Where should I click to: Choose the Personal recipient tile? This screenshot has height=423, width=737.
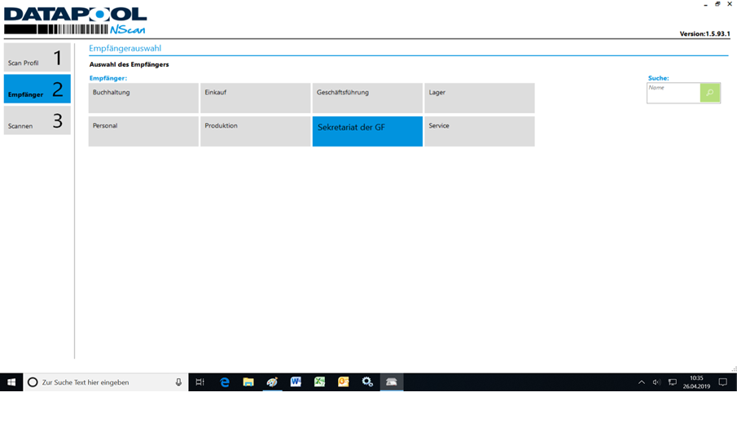pos(143,132)
